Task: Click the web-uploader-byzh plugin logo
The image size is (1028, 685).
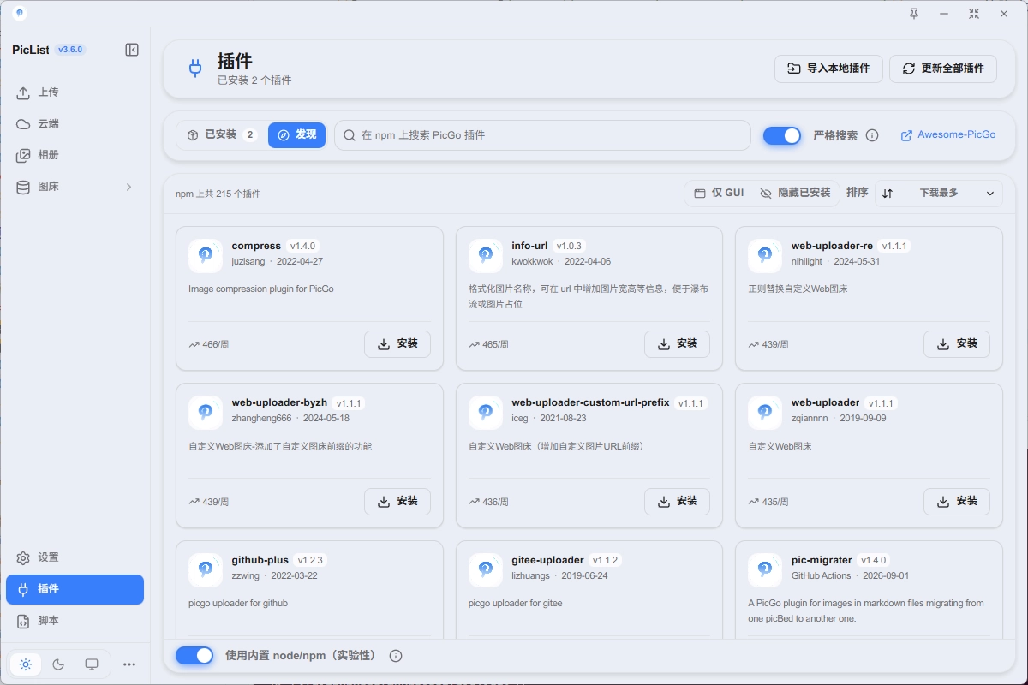Action: pyautogui.click(x=206, y=413)
